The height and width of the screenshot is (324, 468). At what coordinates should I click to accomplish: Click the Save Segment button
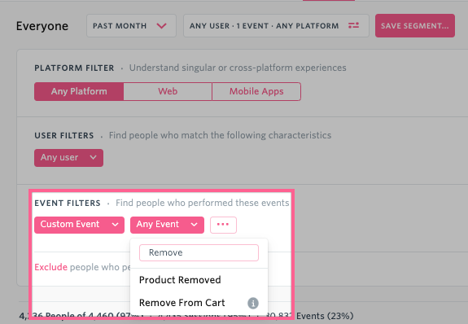tap(415, 26)
